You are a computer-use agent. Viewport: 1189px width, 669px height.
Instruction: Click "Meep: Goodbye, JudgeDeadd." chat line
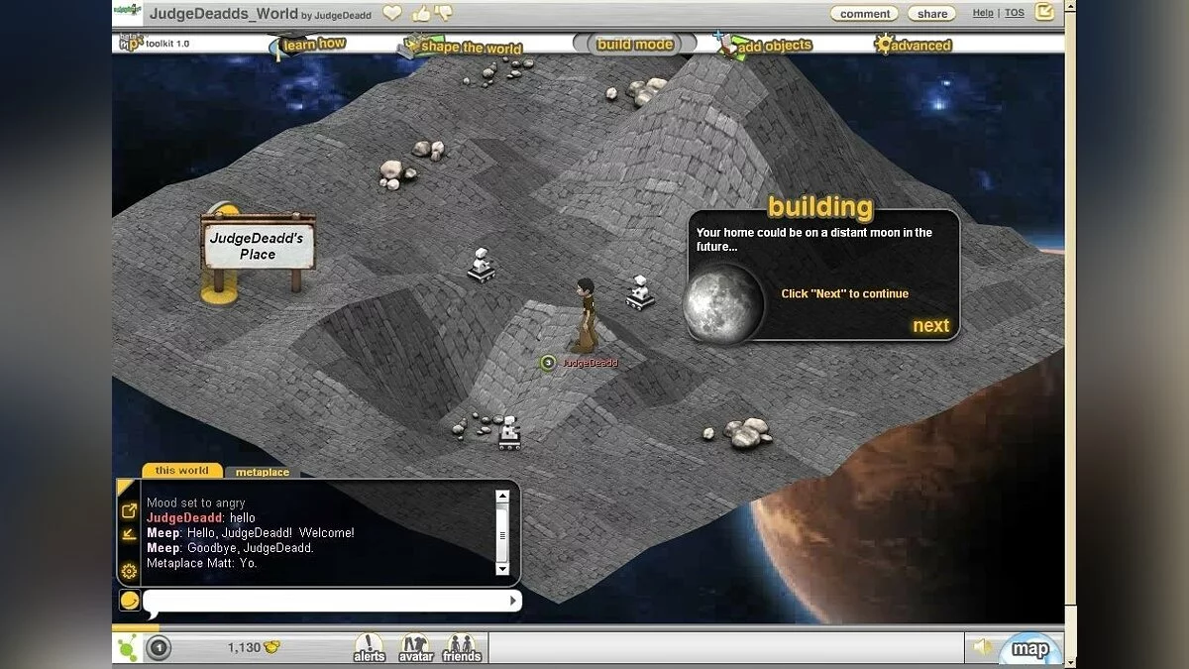tap(230, 548)
